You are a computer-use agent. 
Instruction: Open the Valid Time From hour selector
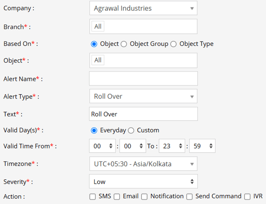tap(103, 146)
